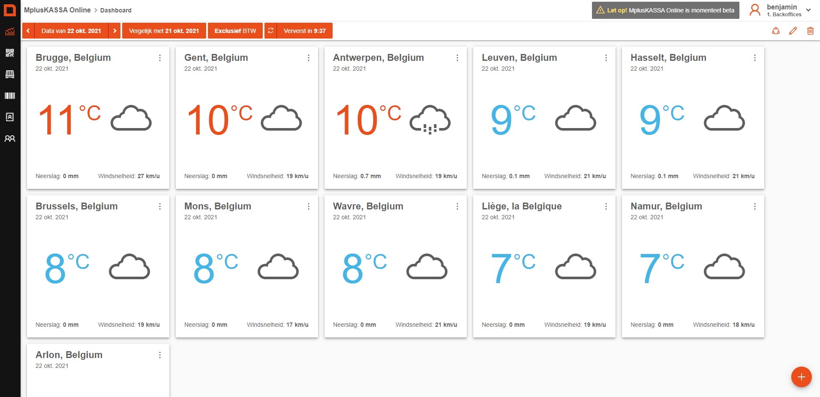Screen dimensions: 820x397
Task: Open options menu on Gent card
Action: [x=309, y=58]
